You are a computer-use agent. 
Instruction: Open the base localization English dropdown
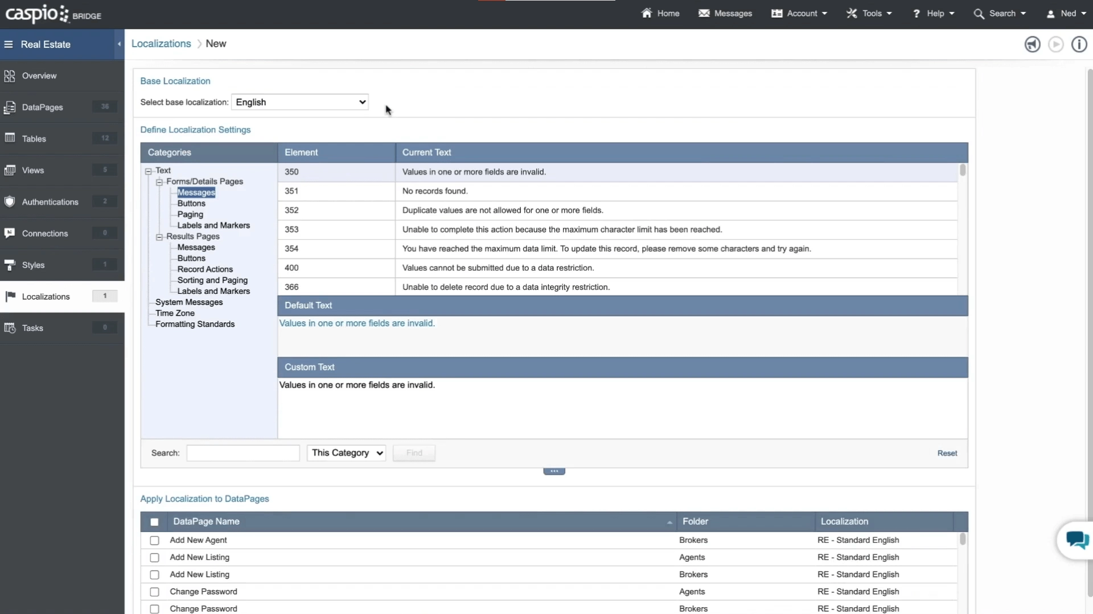coord(300,102)
